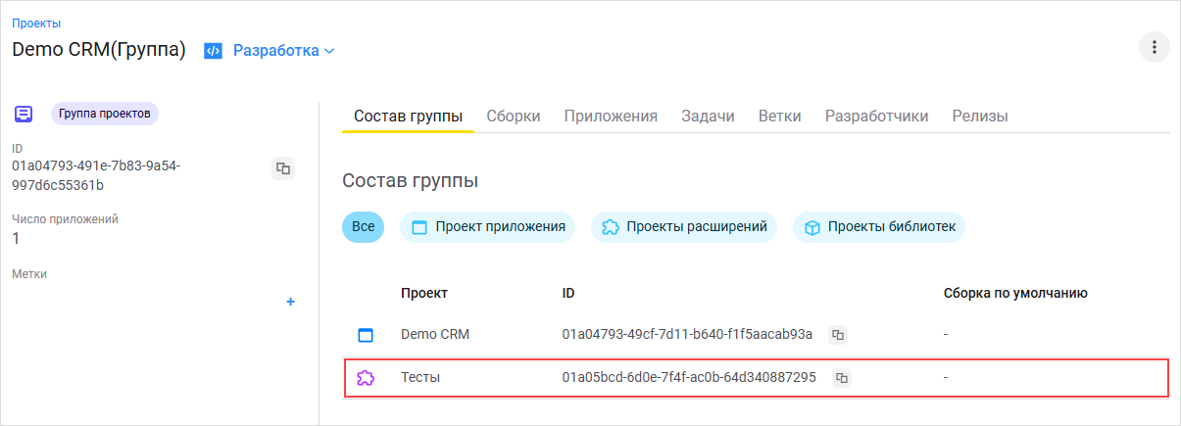This screenshot has width=1181, height=426.
Task: Click the Состав группы section heading
Action: 411,181
